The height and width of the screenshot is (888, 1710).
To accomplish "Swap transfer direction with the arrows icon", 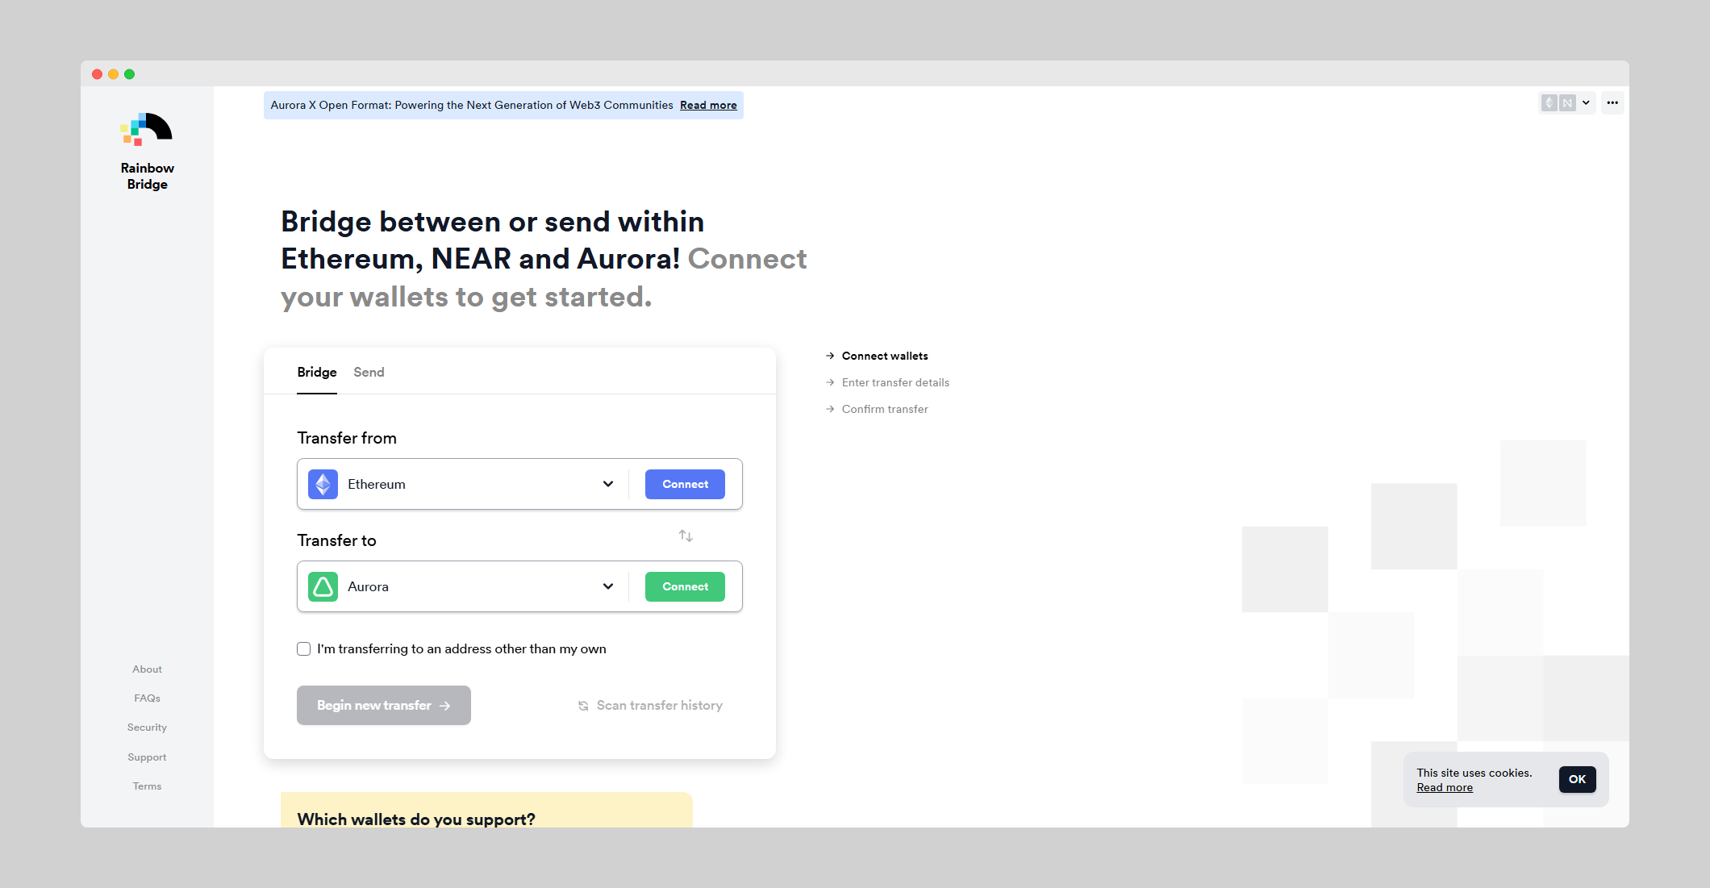I will point(686,536).
